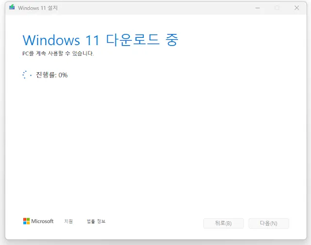Click the 진행률: 0% progress text
311x245 pixels.
(52, 75)
